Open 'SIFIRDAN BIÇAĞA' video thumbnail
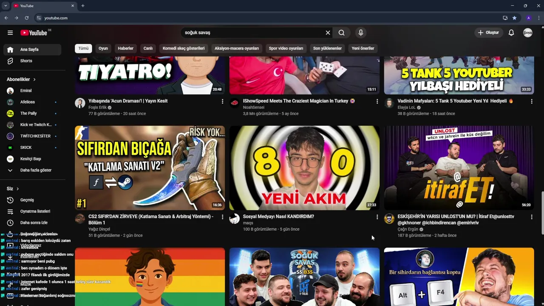The width and height of the screenshot is (544, 306). coord(150,168)
